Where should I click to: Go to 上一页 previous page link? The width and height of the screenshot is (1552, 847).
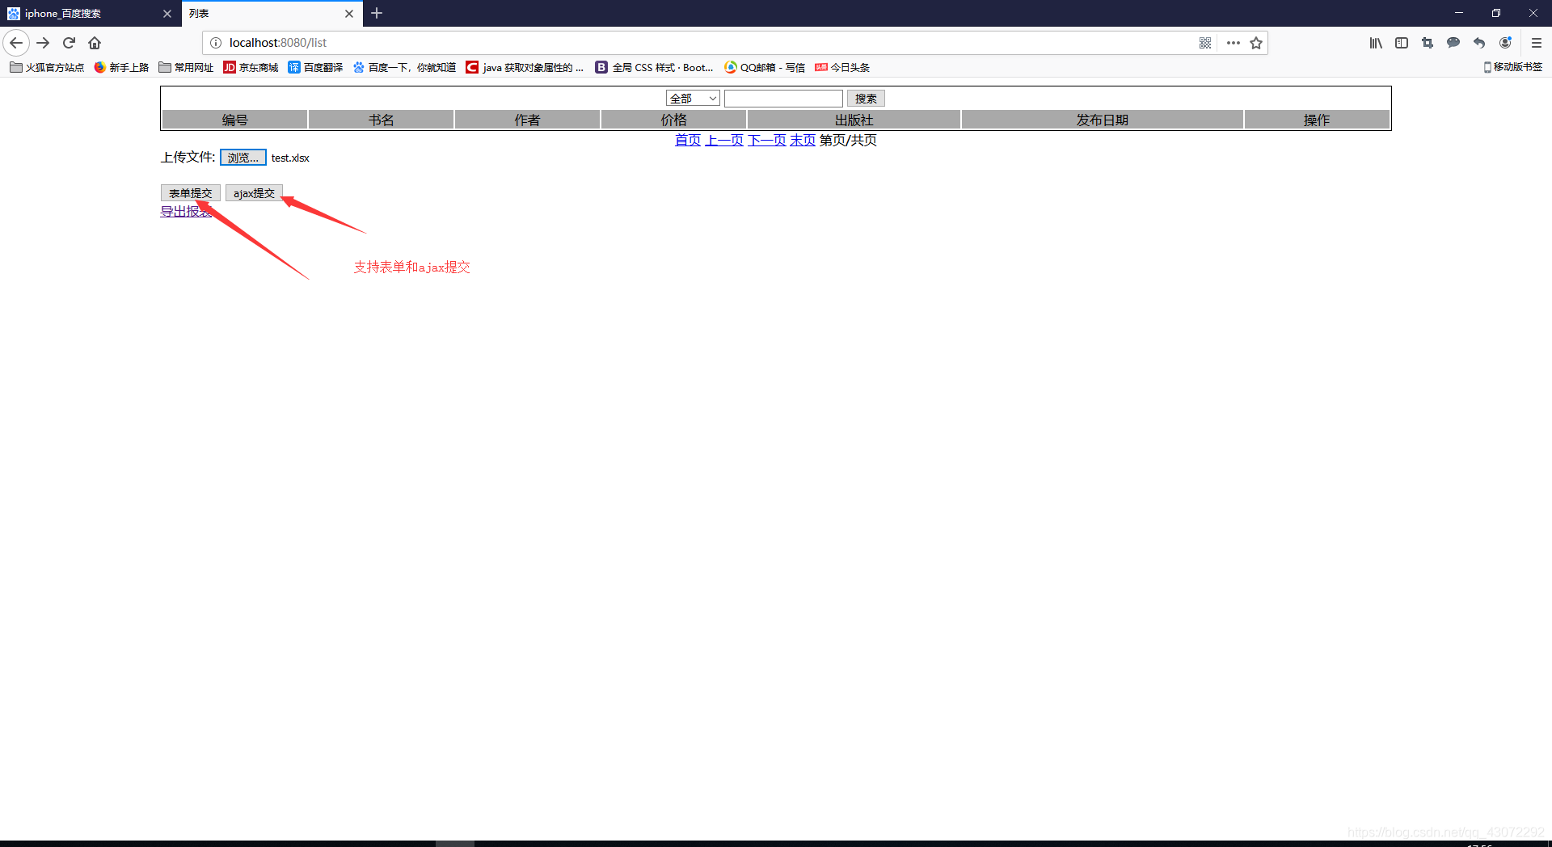724,140
